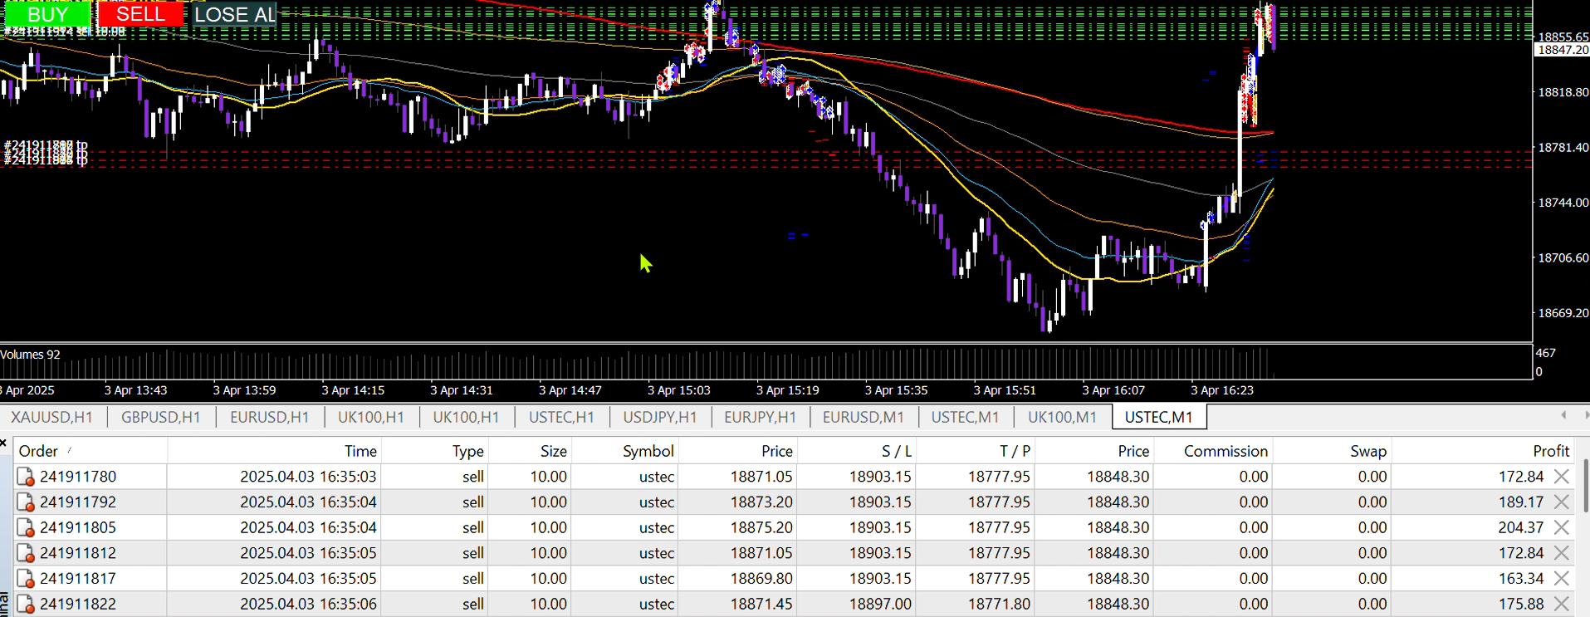Click the order icon beside 241911792
This screenshot has width=1590, height=617.
[26, 502]
